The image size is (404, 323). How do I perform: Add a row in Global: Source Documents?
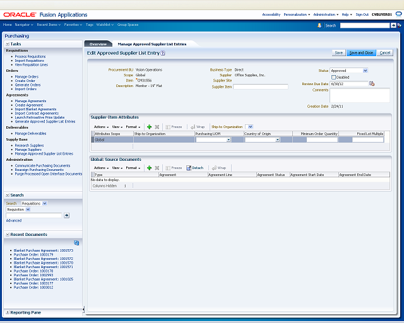(149, 168)
